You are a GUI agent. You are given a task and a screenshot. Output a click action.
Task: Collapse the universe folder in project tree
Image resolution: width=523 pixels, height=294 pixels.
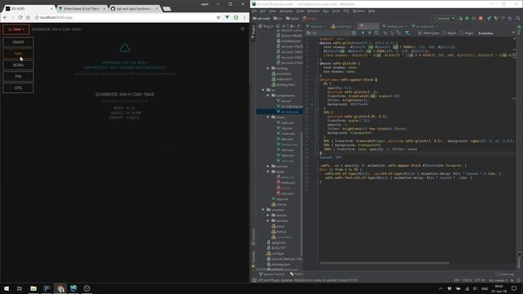point(263,210)
